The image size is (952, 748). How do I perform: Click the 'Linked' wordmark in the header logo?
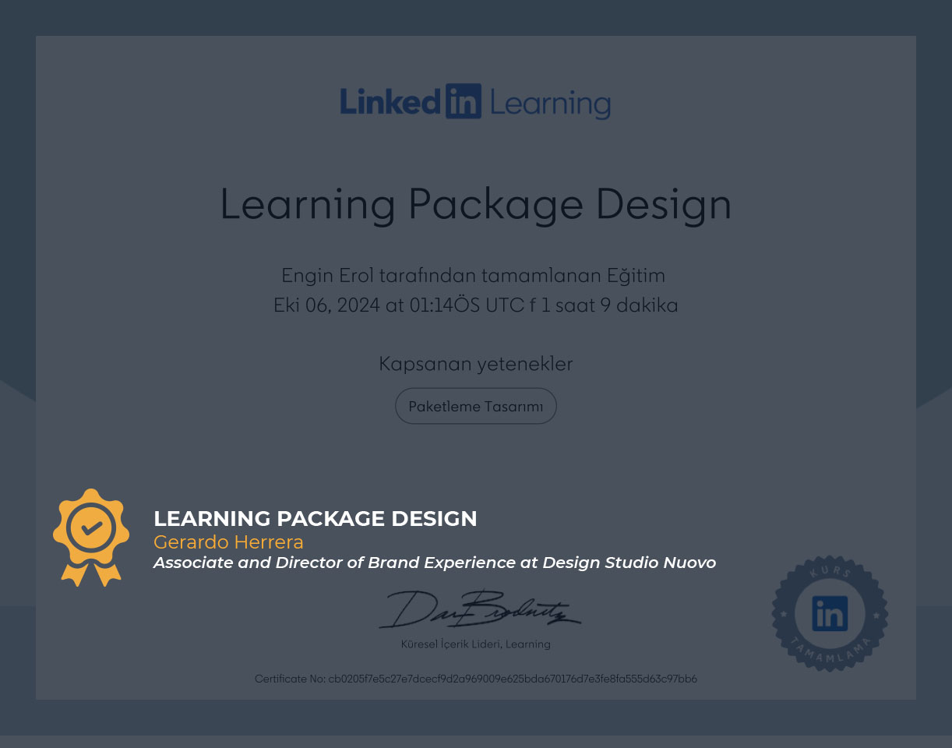click(x=390, y=102)
